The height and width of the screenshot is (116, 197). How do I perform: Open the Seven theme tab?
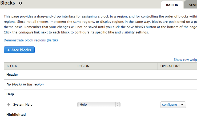tap(192, 5)
